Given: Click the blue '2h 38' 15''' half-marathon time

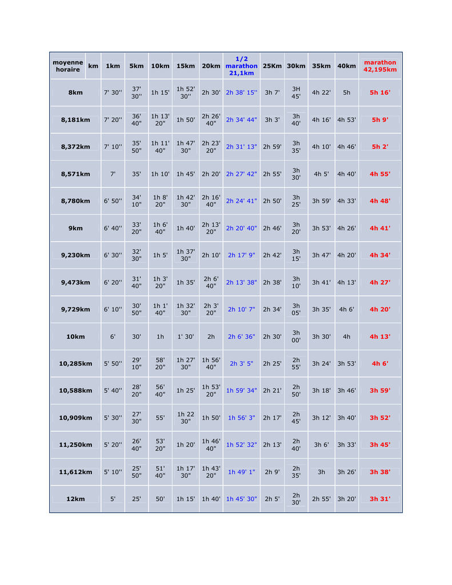Looking at the screenshot, I should coord(241,93).
